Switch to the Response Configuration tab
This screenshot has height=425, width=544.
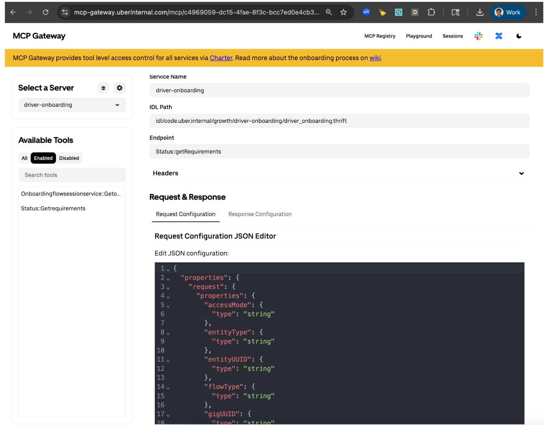click(x=260, y=214)
